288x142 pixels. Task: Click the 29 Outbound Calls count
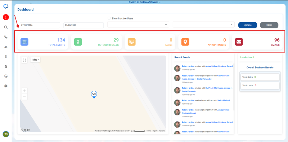coord(116,40)
